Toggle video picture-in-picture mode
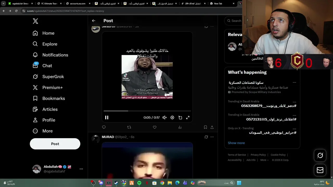 pos(180,118)
